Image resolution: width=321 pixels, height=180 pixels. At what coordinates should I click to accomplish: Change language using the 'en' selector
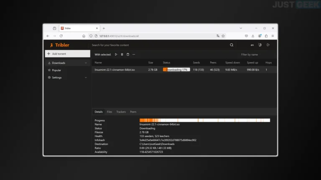252,45
